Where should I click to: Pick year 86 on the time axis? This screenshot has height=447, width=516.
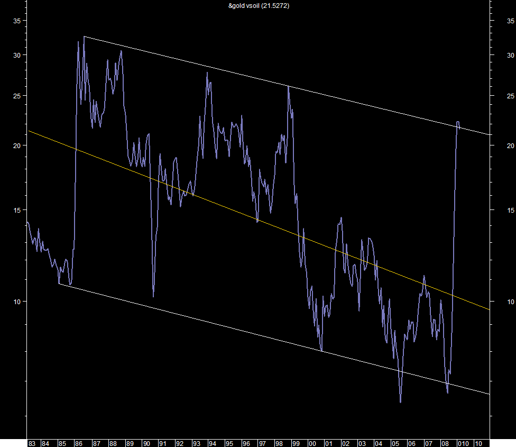point(79,443)
